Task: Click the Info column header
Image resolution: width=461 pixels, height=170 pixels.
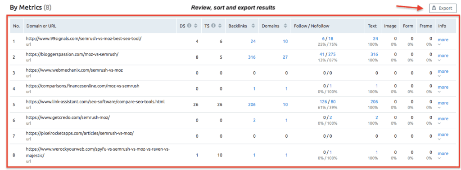Action: pos(442,26)
